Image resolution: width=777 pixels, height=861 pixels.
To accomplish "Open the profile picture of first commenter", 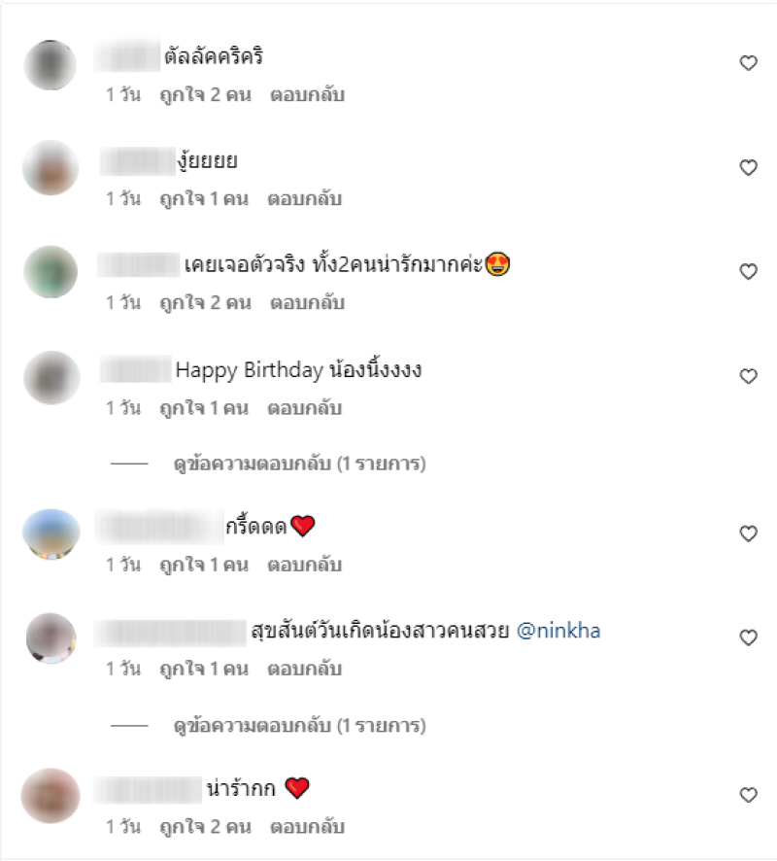I will click(x=50, y=65).
